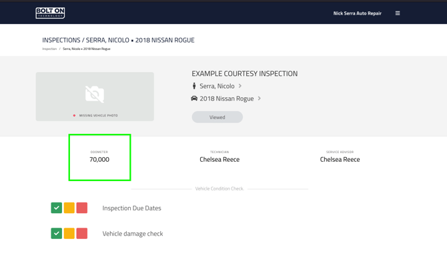
Task: Open the hamburger menu icon
Action: [x=398, y=13]
